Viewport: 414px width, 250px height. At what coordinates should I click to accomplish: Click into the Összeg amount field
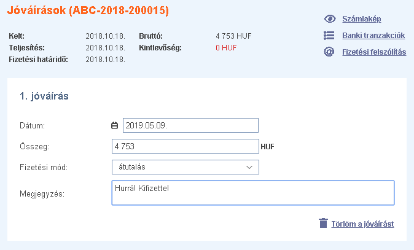point(186,146)
